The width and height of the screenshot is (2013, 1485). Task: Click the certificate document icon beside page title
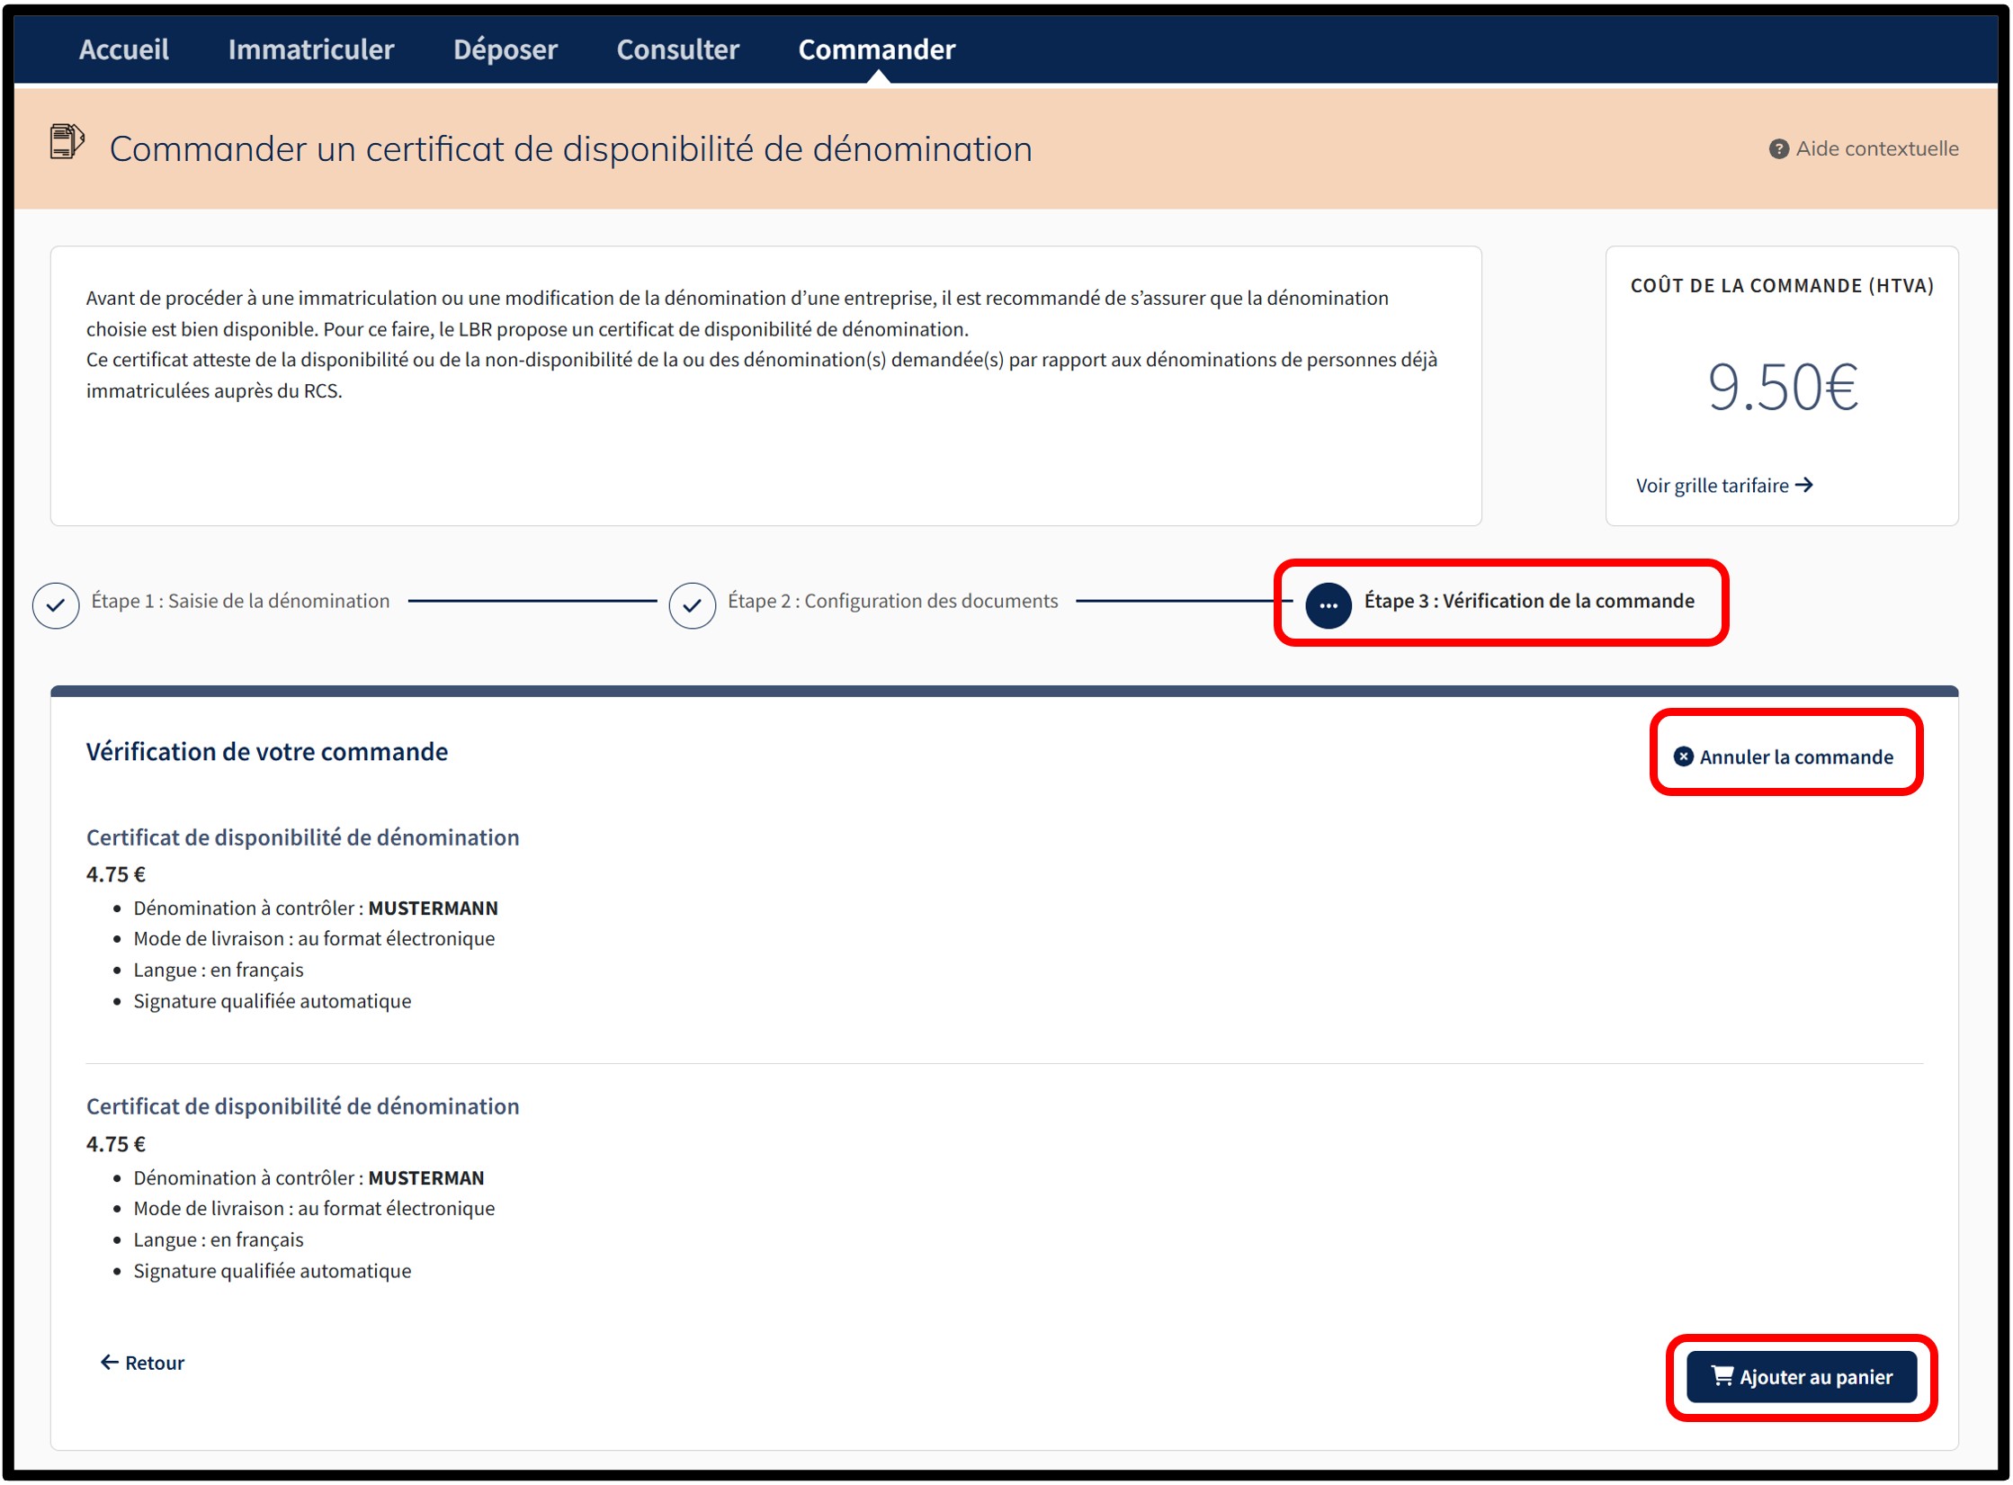(67, 142)
